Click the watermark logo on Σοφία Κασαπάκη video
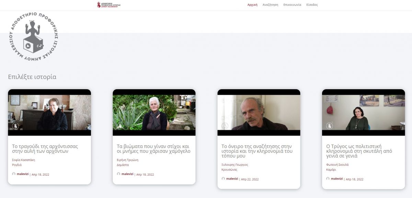This screenshot has width=412, height=198. pyautogui.click(x=15, y=126)
